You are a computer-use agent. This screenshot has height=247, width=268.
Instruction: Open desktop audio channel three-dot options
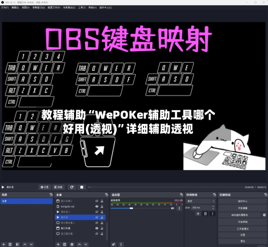point(180,208)
